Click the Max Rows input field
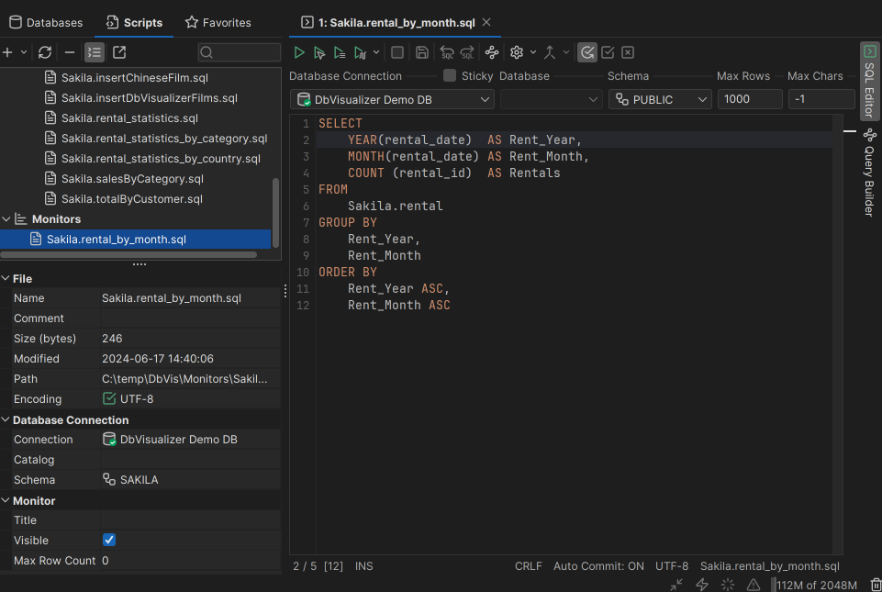The image size is (882, 592). (x=749, y=99)
